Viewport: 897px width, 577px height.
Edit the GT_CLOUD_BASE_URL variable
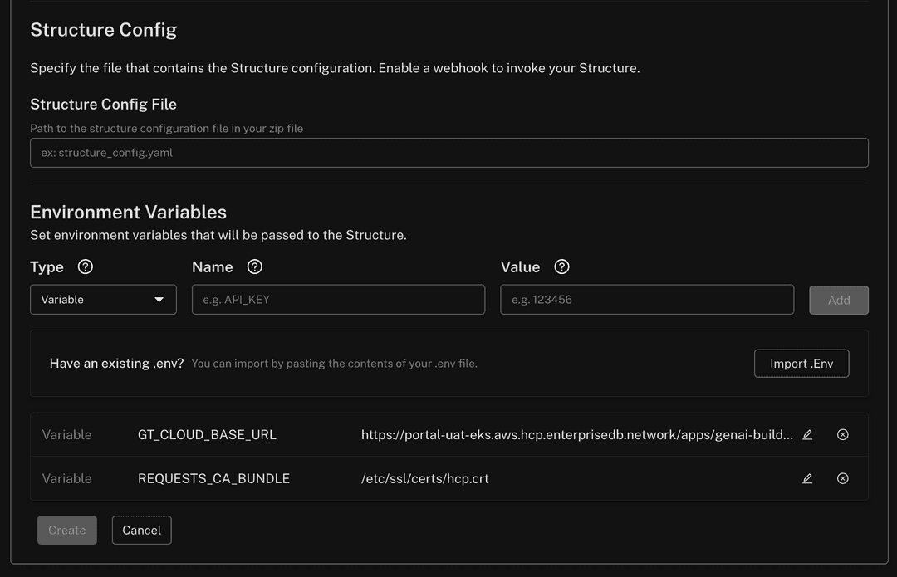tap(806, 434)
